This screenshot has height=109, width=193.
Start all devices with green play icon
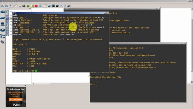pos(28,6)
